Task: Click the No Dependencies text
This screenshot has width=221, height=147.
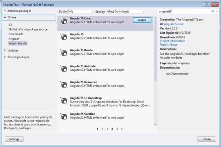Action: (x=177, y=74)
